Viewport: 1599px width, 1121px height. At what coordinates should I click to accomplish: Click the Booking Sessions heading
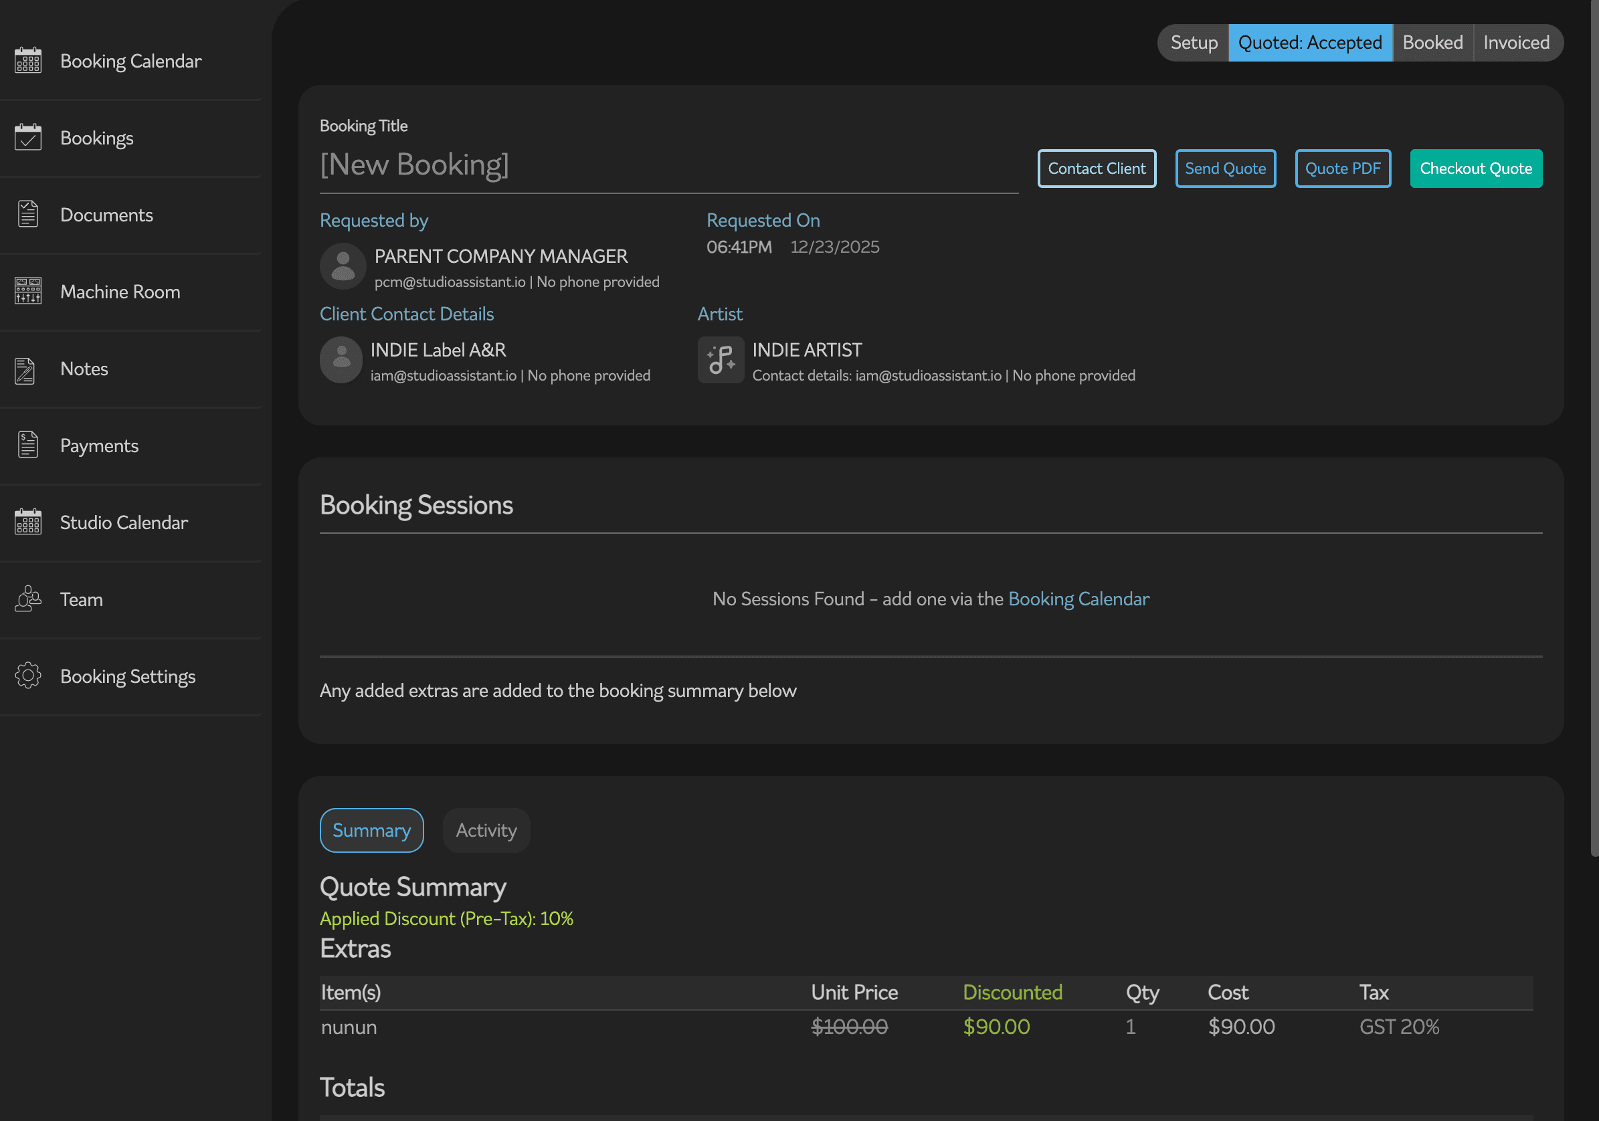(x=416, y=505)
